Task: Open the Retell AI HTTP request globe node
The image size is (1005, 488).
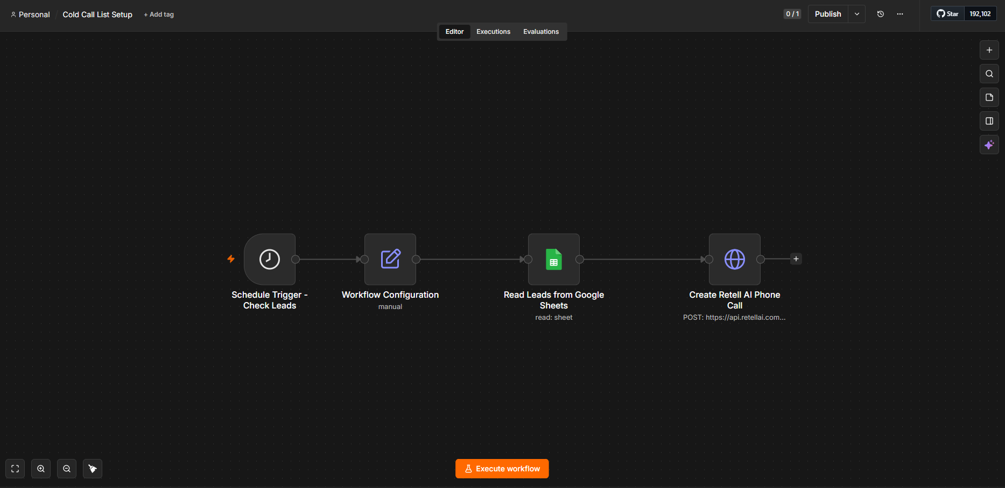Action: point(735,259)
